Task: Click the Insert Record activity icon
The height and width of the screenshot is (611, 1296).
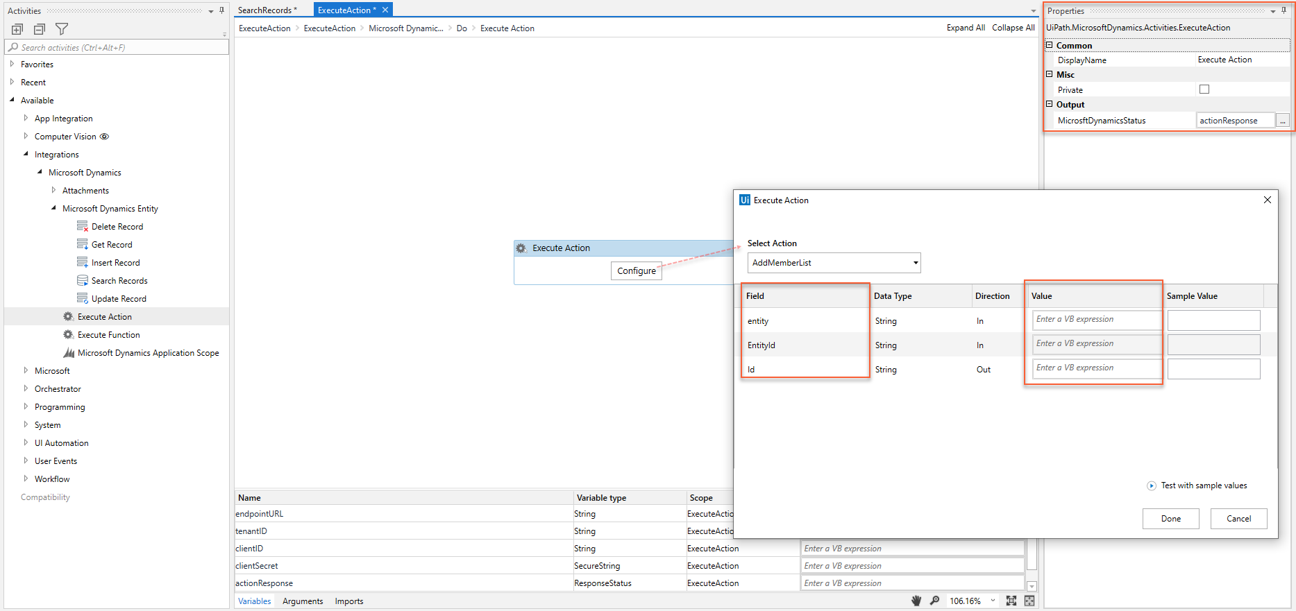Action: click(x=83, y=262)
